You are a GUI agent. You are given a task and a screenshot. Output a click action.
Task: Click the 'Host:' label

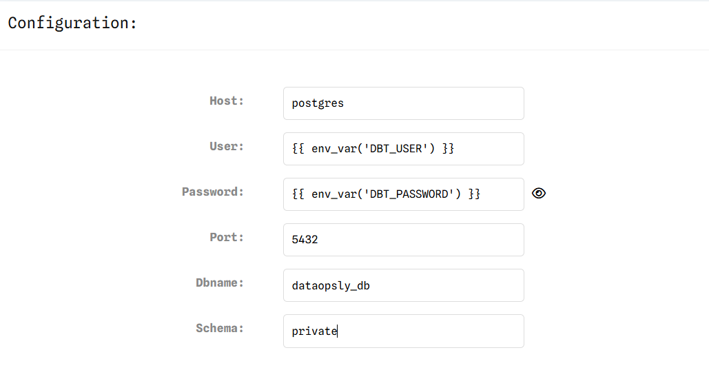(227, 101)
